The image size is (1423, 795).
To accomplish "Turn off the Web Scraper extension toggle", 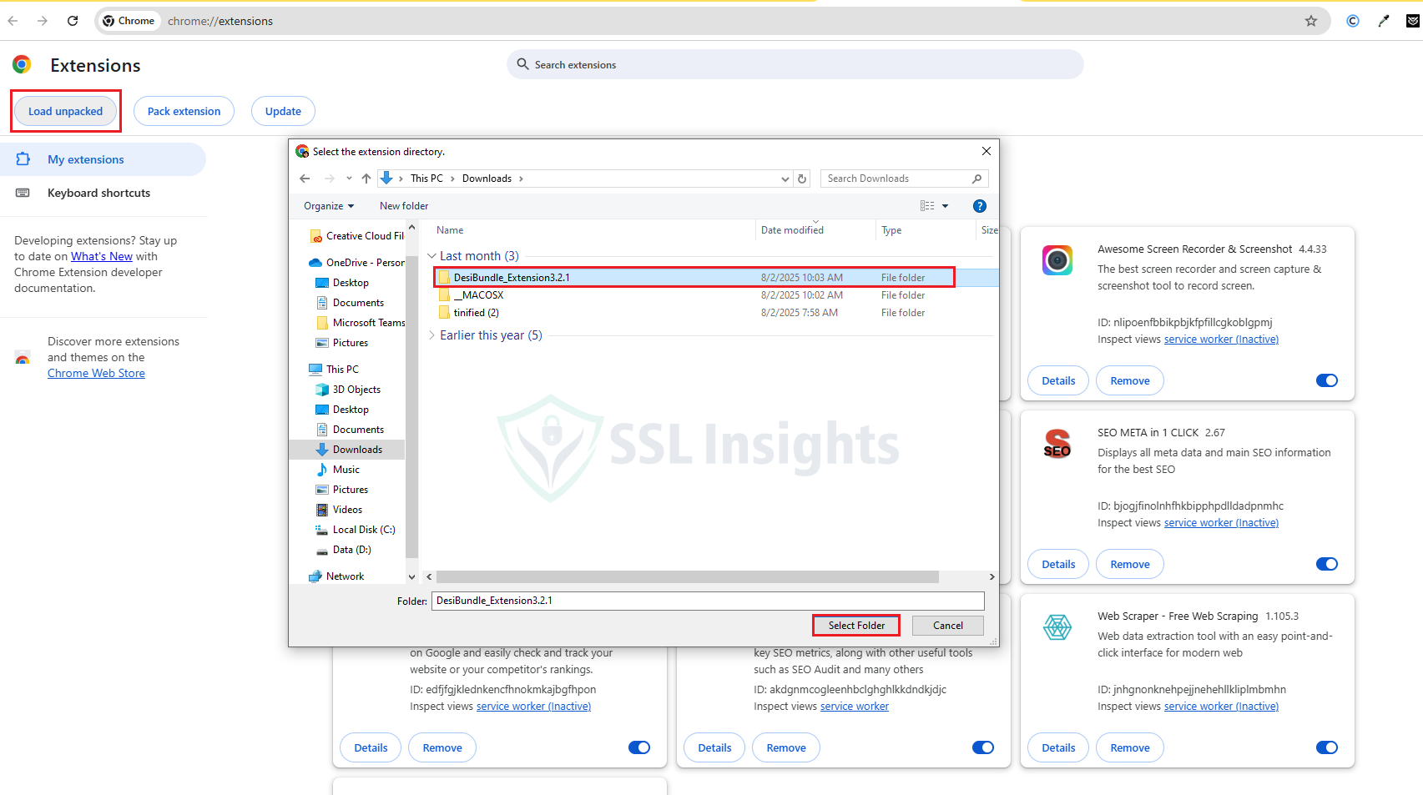I will tap(1326, 747).
